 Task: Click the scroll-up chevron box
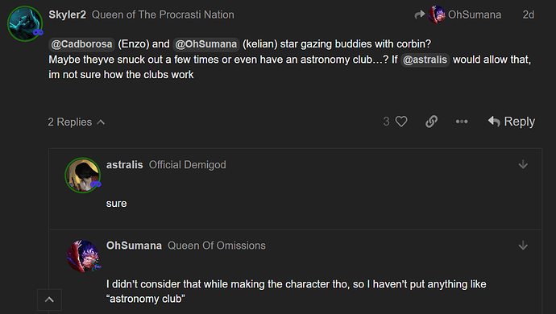tap(49, 300)
